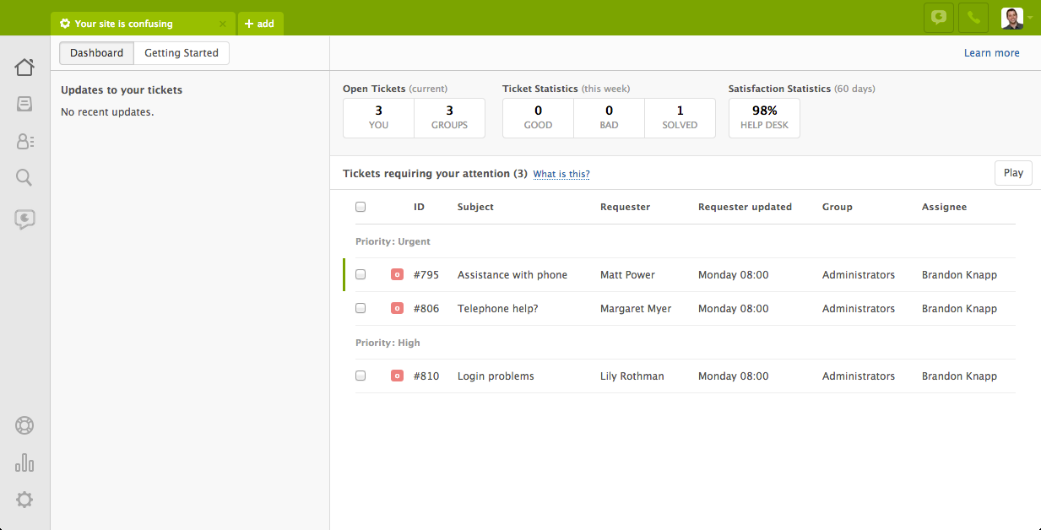Sort by the Group column header

tap(838, 207)
